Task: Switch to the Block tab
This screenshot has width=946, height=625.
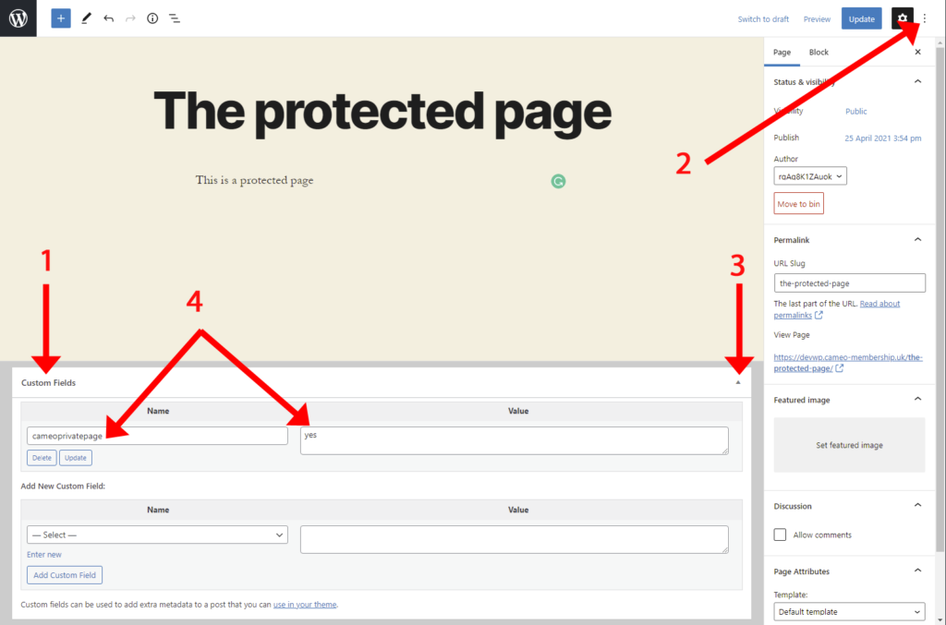Action: (819, 53)
